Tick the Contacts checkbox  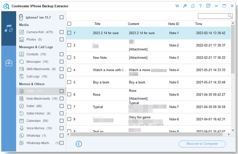(x=62, y=54)
